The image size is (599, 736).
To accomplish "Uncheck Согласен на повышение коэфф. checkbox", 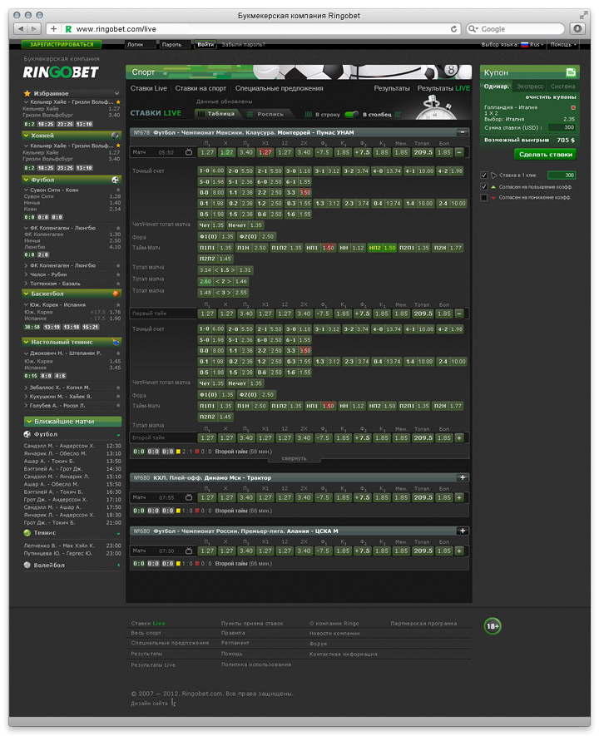I will coord(484,186).
